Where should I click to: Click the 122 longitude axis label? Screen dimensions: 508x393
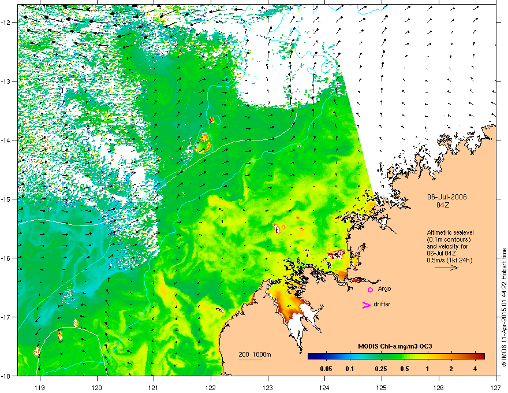(211, 387)
